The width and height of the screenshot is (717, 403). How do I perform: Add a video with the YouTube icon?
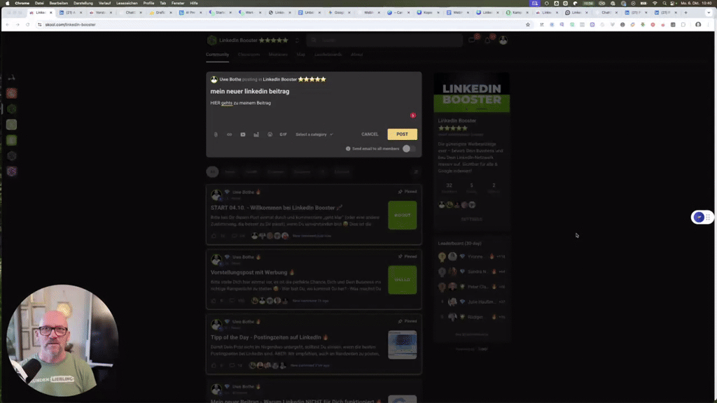(243, 134)
